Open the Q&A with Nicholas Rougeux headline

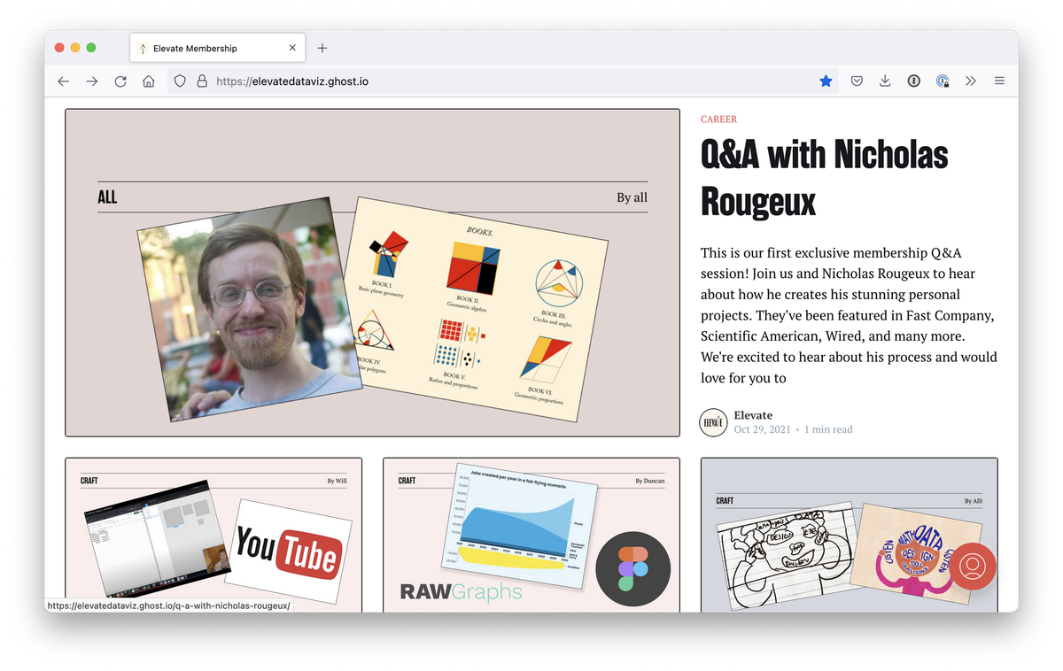[x=824, y=178]
